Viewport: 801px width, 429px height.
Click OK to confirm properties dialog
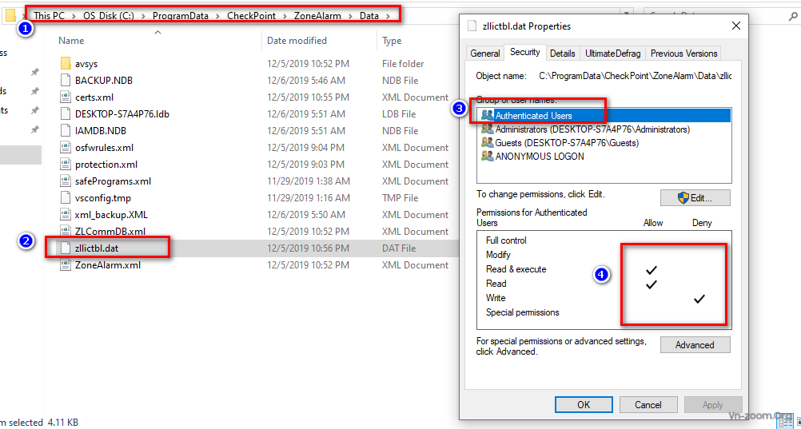coord(584,404)
